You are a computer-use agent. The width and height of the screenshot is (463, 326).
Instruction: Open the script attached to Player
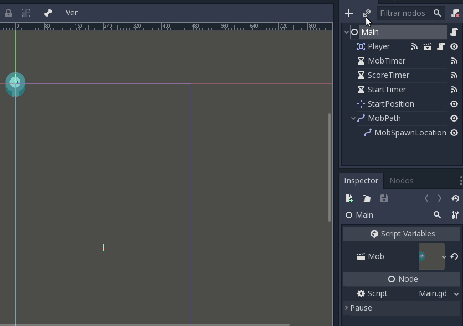441,46
